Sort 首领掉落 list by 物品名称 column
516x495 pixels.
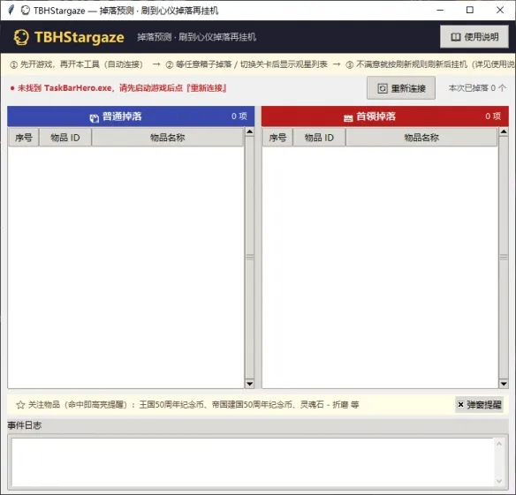pyautogui.click(x=421, y=138)
